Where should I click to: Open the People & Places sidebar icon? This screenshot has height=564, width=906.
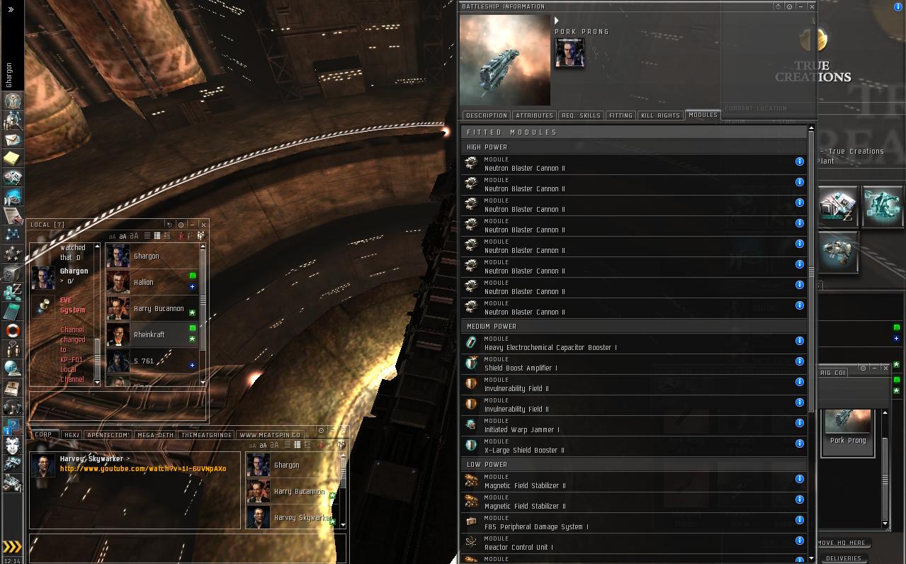(x=12, y=120)
